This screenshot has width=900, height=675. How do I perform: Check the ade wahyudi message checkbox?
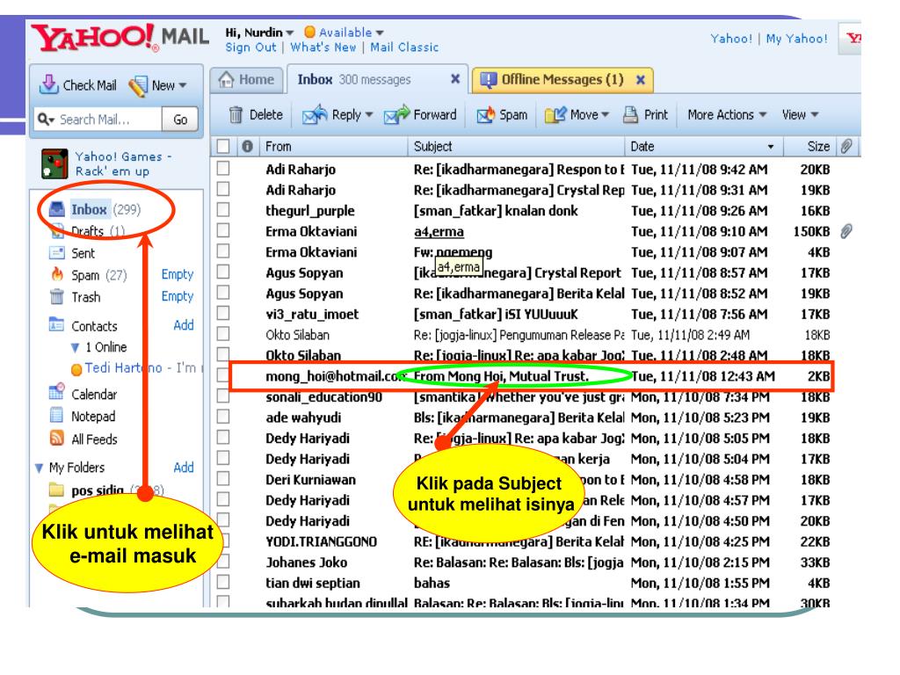coord(222,416)
